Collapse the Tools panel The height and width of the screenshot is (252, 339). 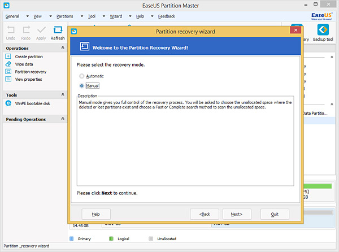[63, 94]
